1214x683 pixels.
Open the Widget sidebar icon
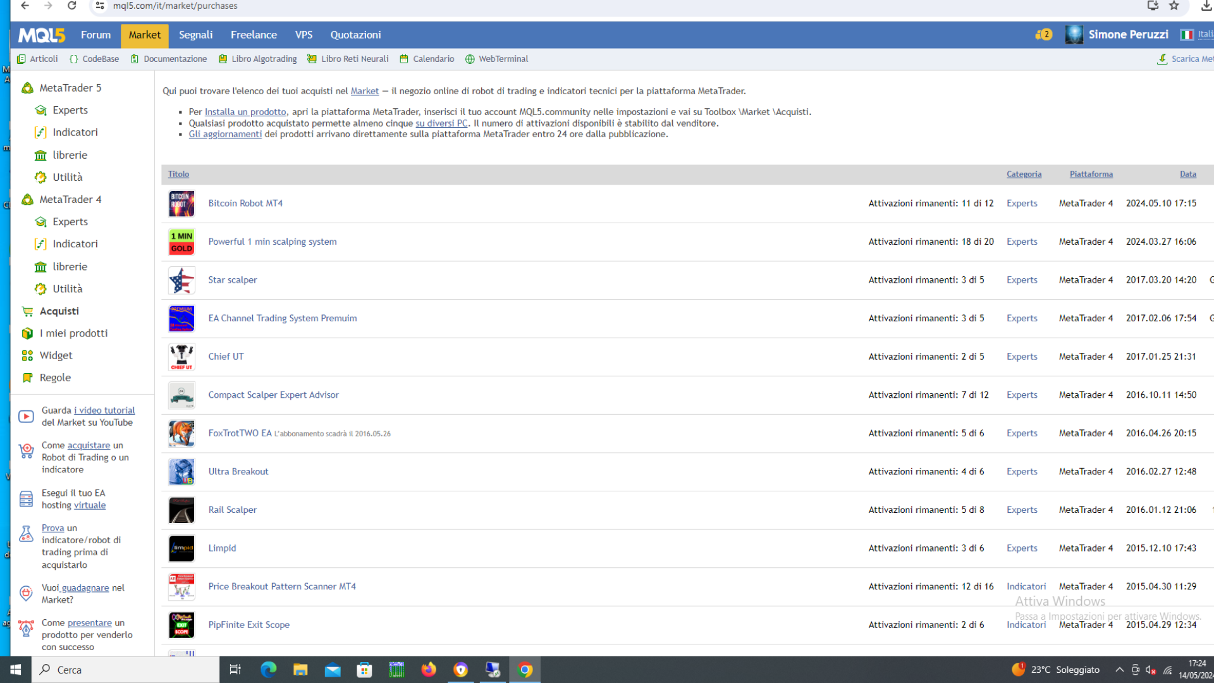(27, 355)
